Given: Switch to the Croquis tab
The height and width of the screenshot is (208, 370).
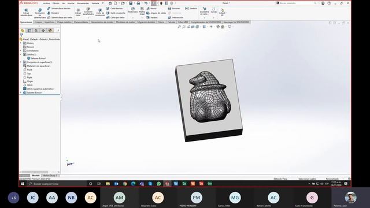Looking at the screenshot, I should pos(38,22).
